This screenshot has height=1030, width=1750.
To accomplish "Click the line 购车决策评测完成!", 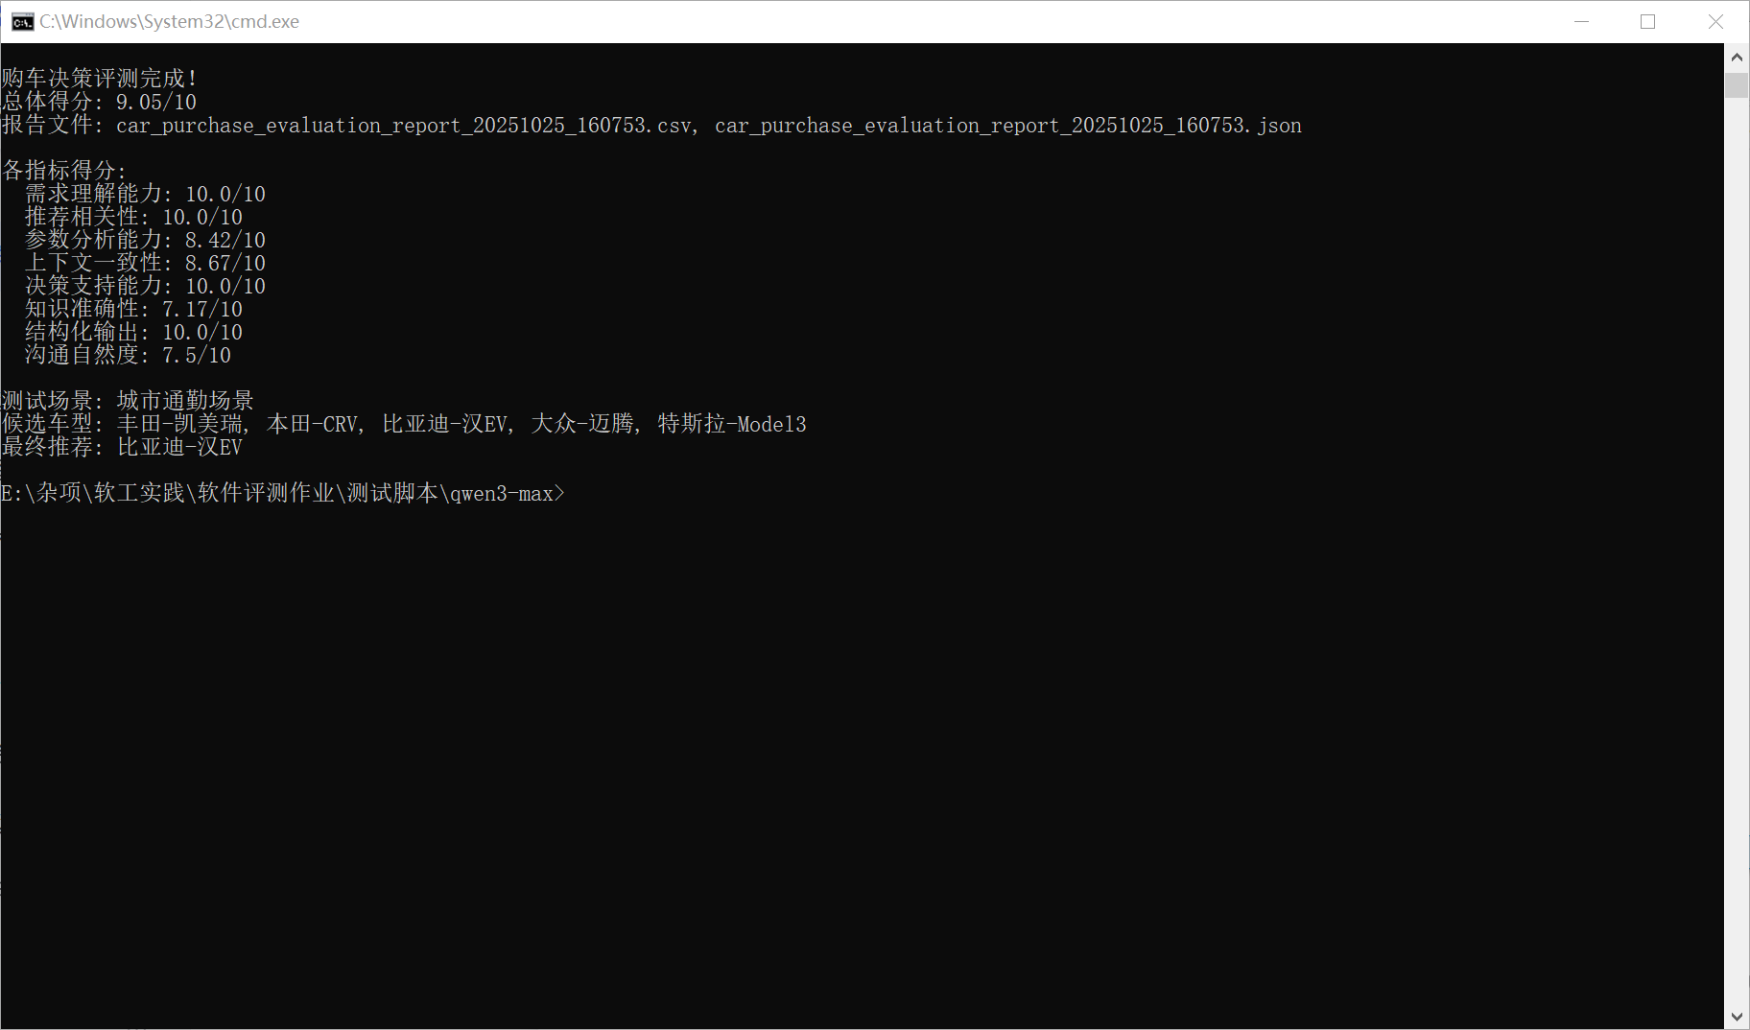I will (x=100, y=79).
